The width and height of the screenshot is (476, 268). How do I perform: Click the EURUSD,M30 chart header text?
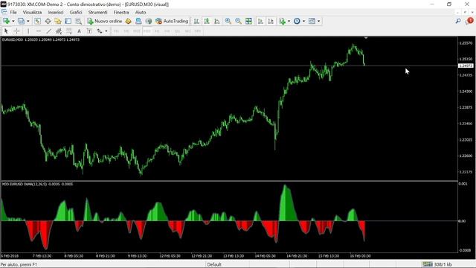pos(41,39)
